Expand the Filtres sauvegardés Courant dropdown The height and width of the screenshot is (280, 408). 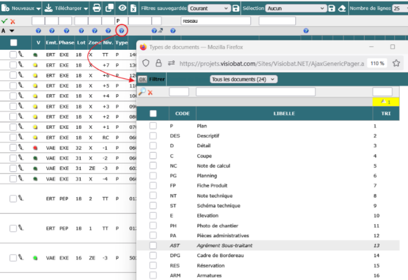pyautogui.click(x=209, y=9)
